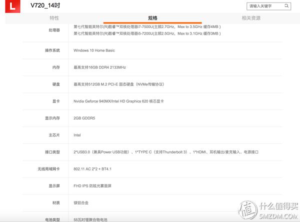Select the 55瓦时 battery value
The width and height of the screenshot is (300, 222).
pyautogui.click(x=90, y=219)
